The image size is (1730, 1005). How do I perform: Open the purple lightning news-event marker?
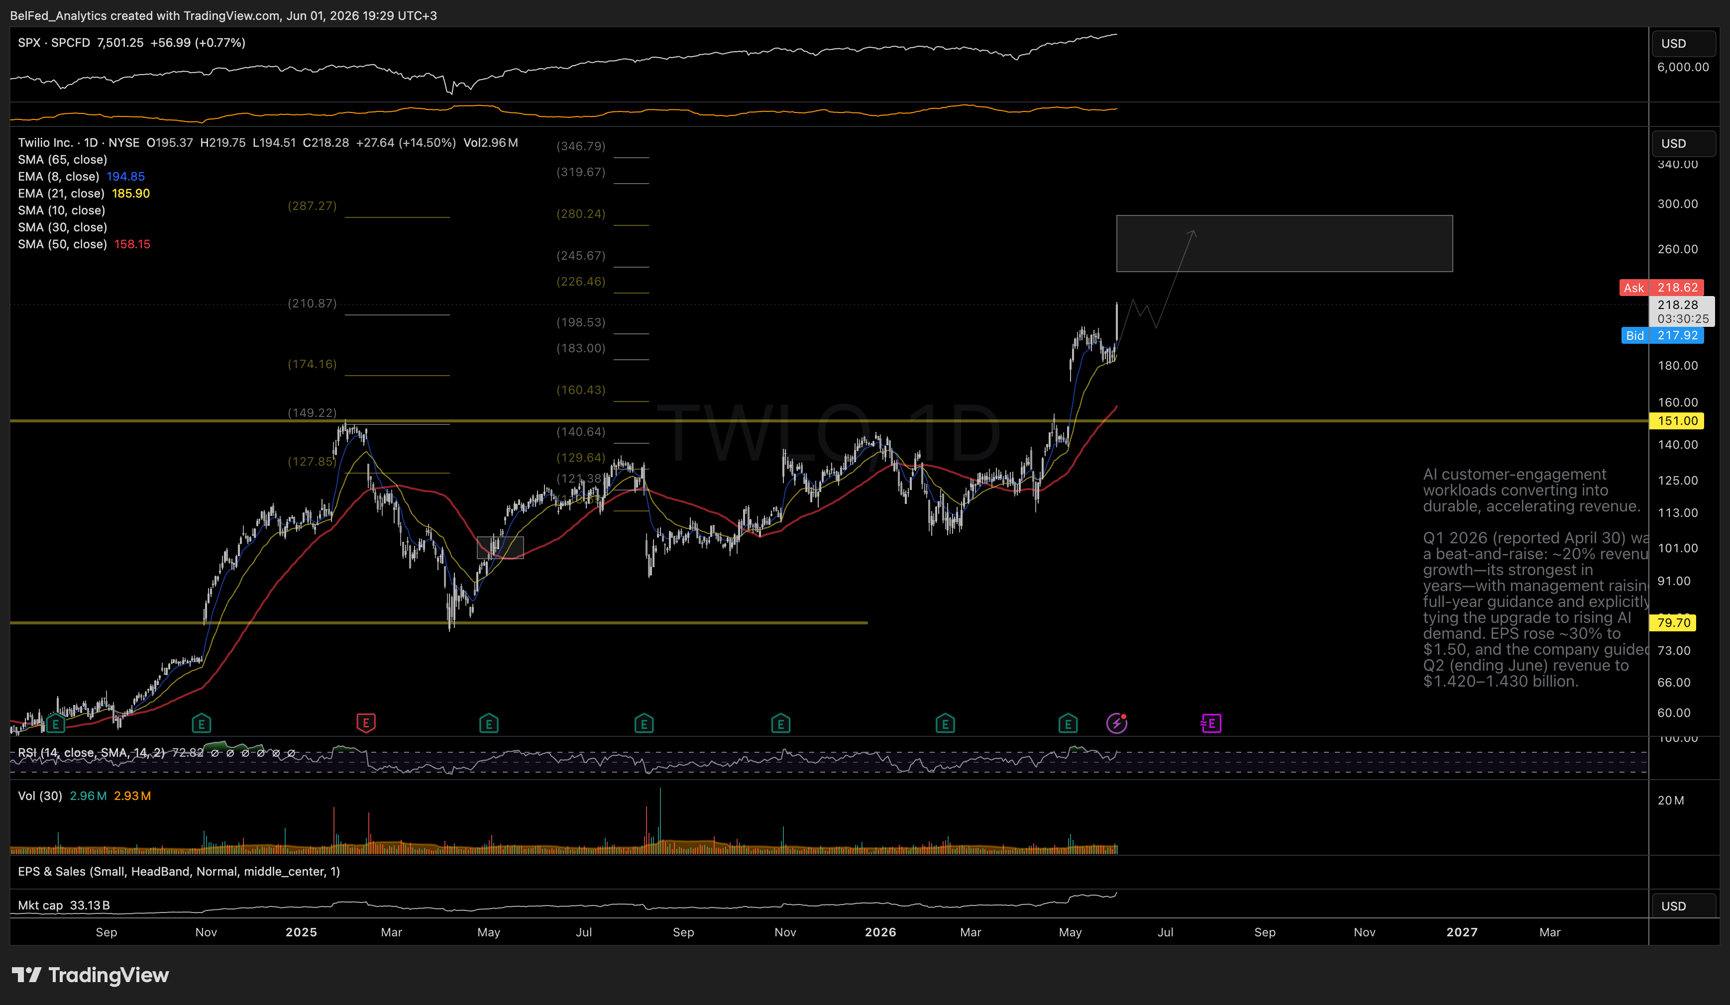[x=1117, y=723]
